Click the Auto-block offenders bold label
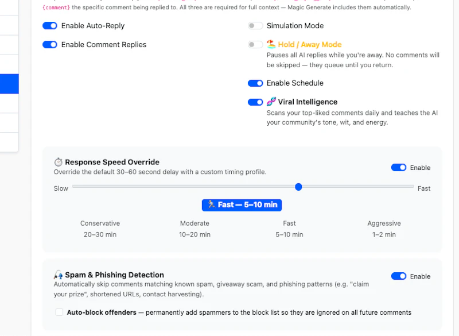 point(102,312)
